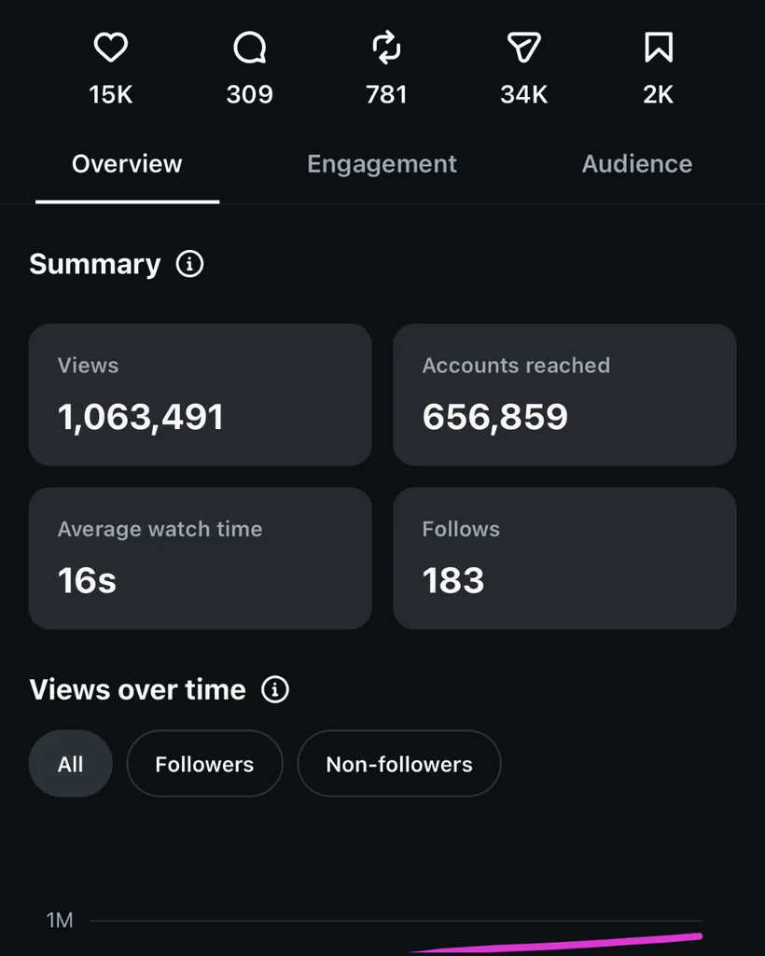Image resolution: width=765 pixels, height=956 pixels.
Task: Tap the paper plane shares icon
Action: (524, 47)
